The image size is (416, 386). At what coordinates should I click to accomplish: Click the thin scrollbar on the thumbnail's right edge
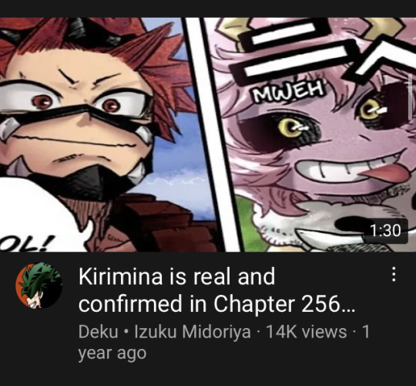411,97
